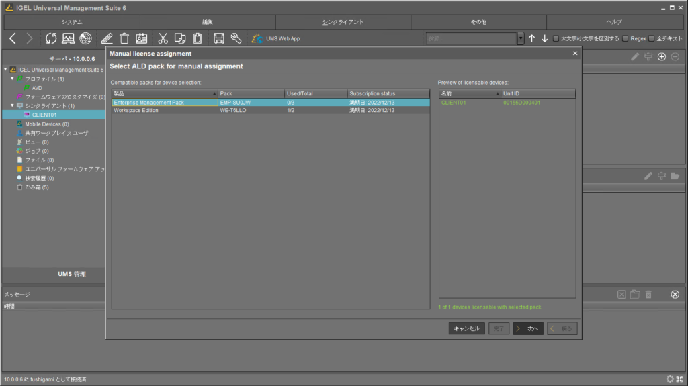Open the 編集 menu

(x=208, y=22)
